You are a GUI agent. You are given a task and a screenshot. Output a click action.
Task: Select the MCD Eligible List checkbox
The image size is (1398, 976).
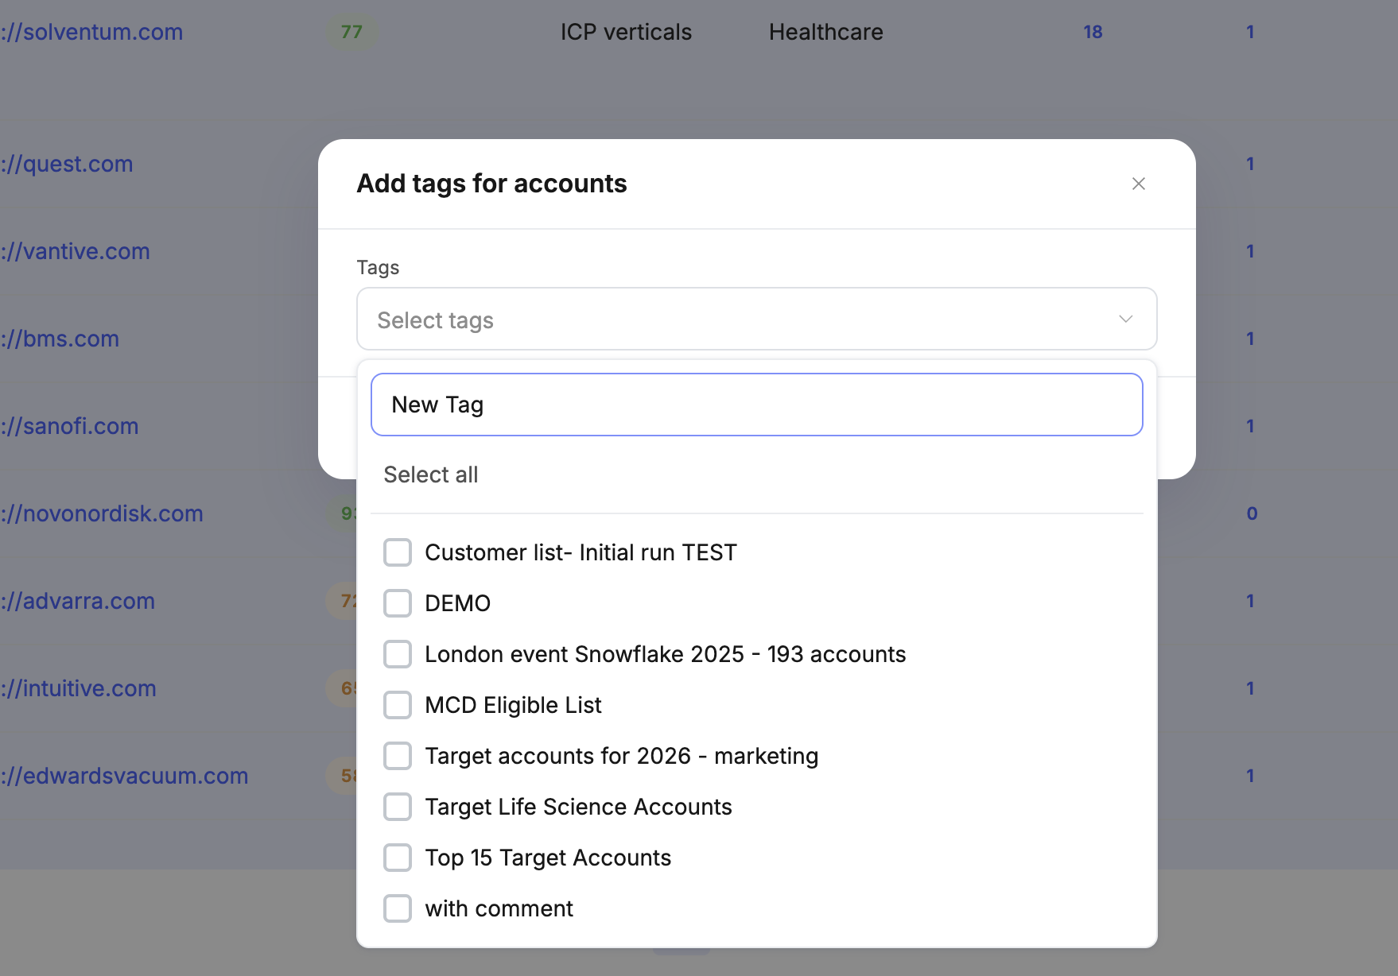click(398, 705)
